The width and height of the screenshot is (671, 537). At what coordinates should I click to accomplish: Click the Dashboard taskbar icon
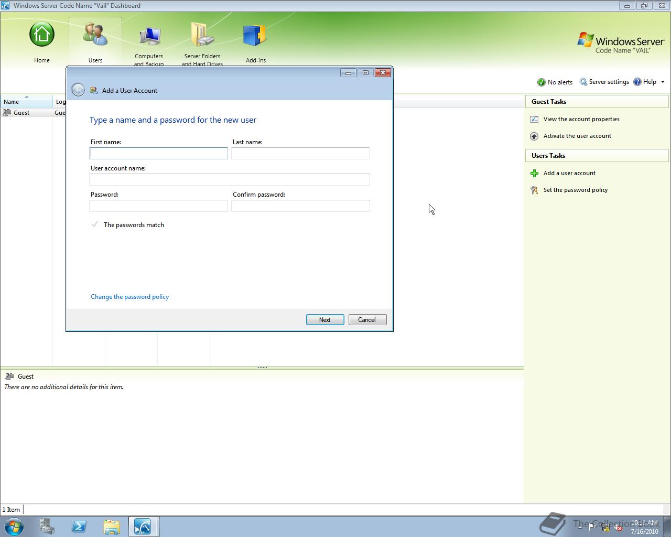(143, 527)
